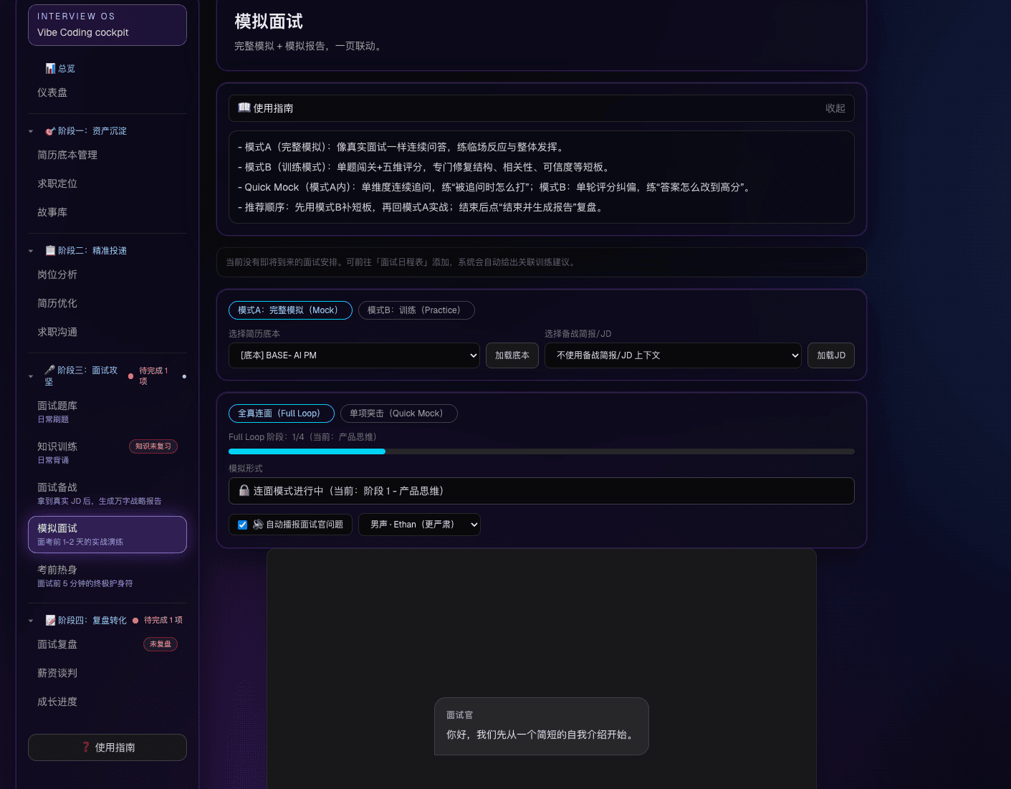Screen dimensions: 1011x789
Task: Open 考前热身 page
Action: (x=107, y=576)
